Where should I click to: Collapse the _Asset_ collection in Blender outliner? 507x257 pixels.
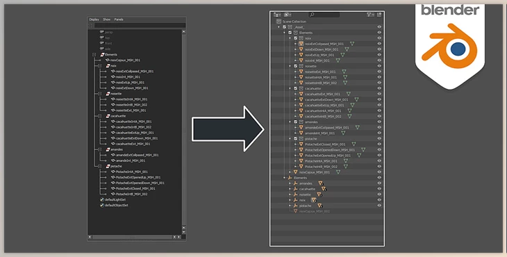279,27
